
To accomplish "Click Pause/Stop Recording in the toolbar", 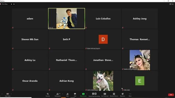I will (x=94, y=95).
